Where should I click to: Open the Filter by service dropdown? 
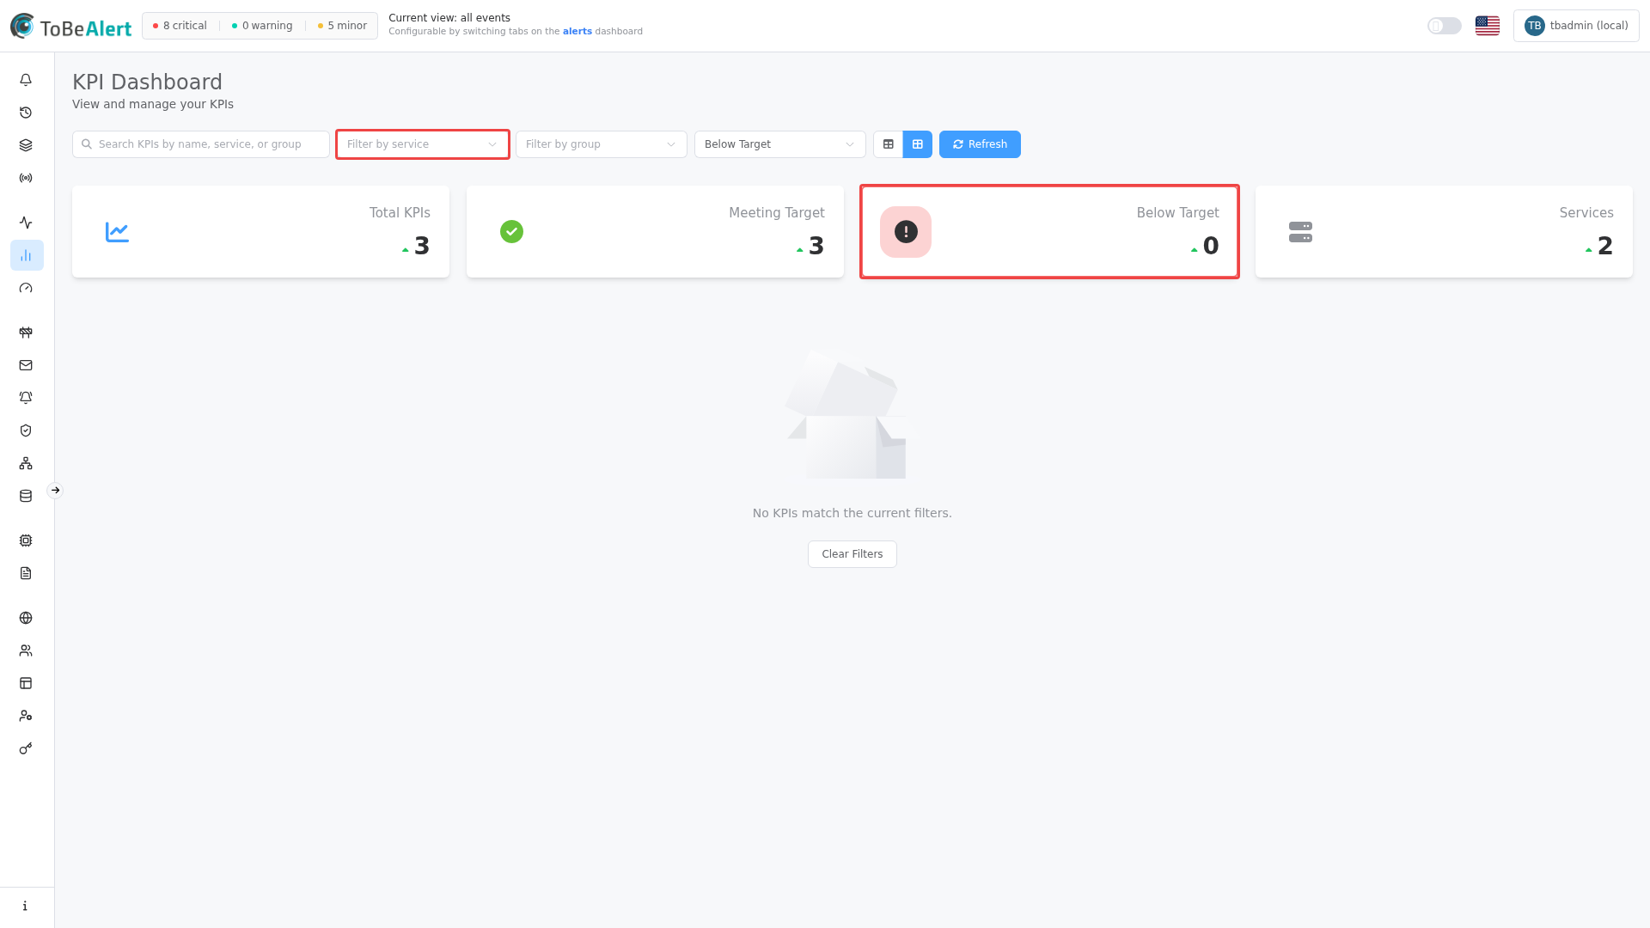[423, 144]
